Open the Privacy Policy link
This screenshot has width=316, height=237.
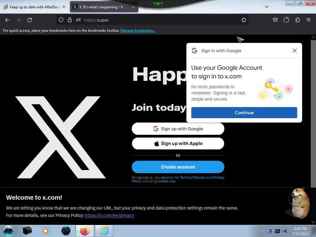[218, 177]
